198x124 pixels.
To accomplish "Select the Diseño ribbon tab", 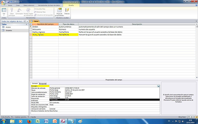I will (71, 5).
